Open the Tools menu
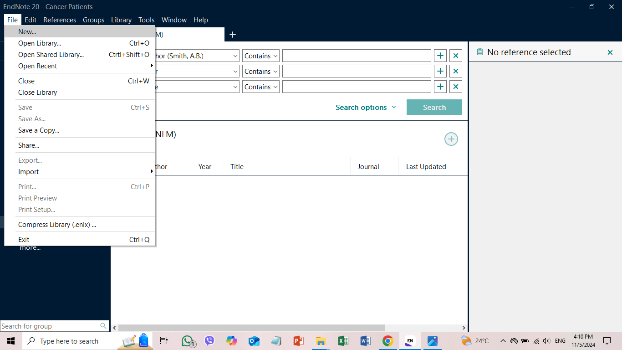This screenshot has width=622, height=350. (147, 20)
